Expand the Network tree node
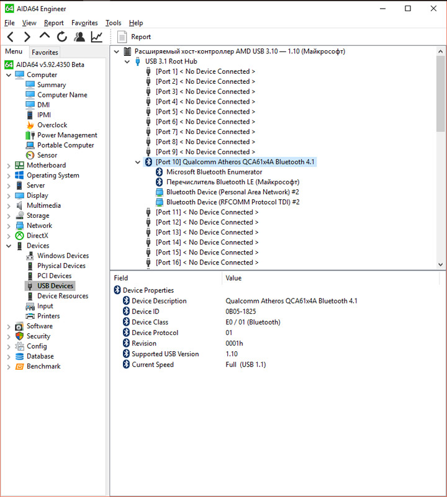447x497 pixels. 9,226
